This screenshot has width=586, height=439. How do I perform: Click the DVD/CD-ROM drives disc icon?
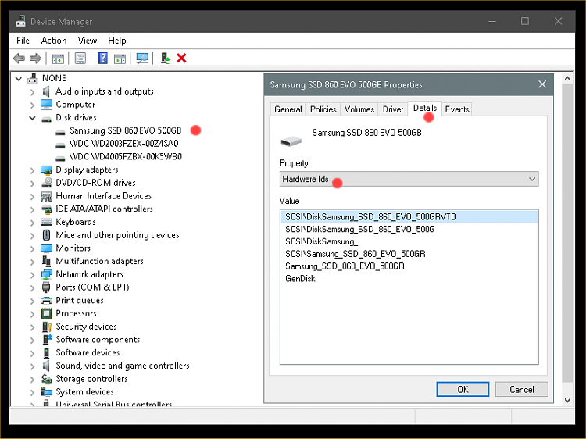(x=46, y=183)
